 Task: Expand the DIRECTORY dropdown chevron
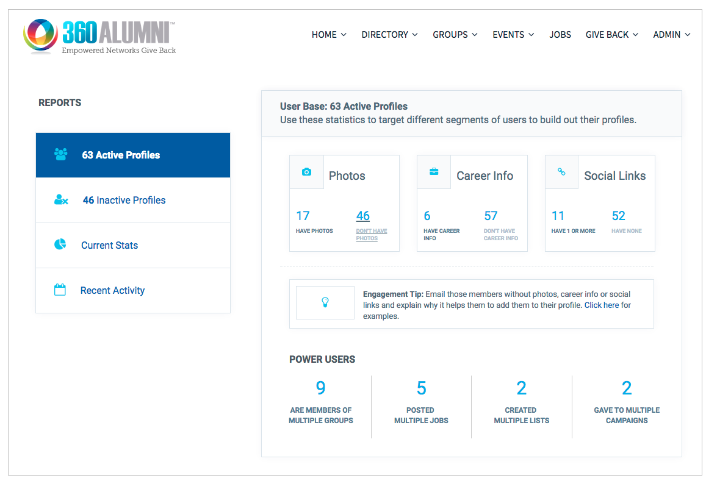pyautogui.click(x=415, y=35)
